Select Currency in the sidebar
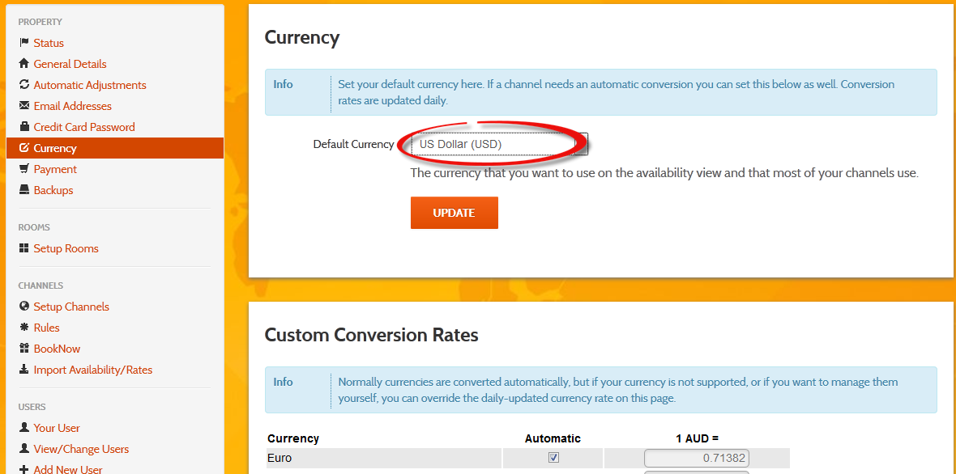 (x=55, y=148)
